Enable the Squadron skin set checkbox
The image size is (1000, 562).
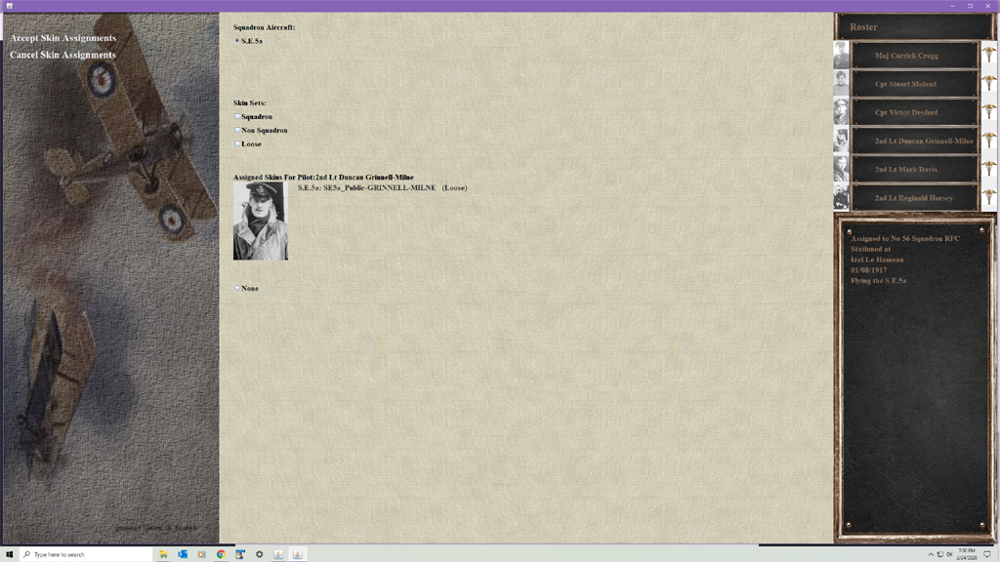tap(237, 117)
